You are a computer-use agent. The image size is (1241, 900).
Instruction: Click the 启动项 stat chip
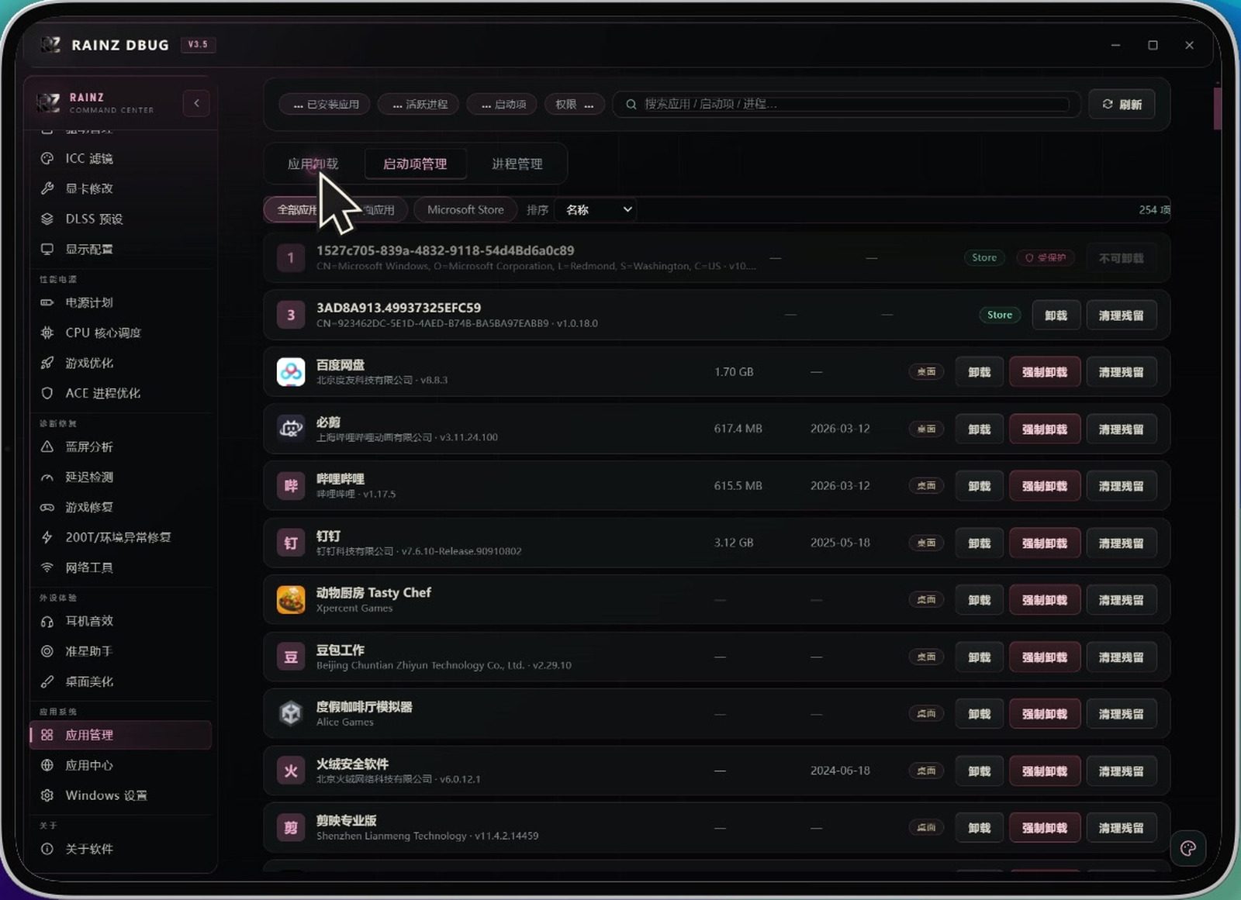tap(503, 104)
